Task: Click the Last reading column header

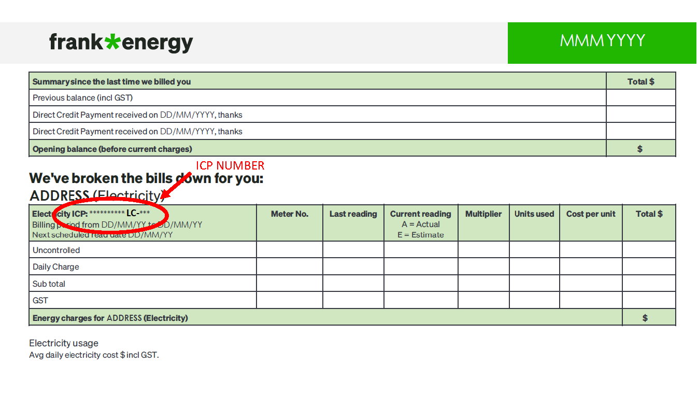Action: [353, 214]
